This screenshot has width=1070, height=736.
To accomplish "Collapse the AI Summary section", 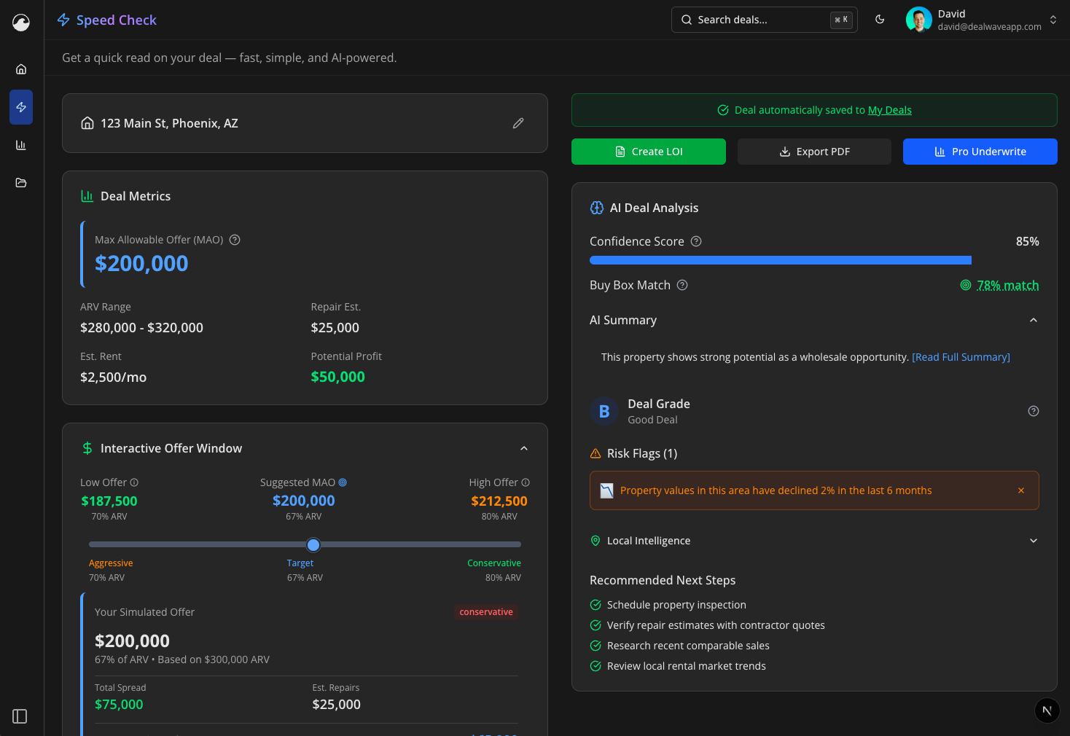I will (1033, 320).
